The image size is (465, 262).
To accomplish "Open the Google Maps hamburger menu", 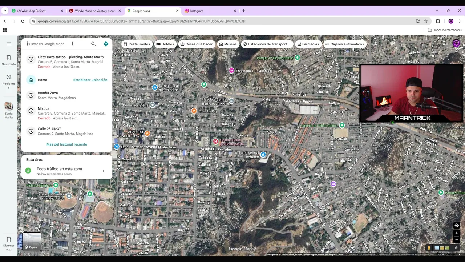I will (9, 44).
